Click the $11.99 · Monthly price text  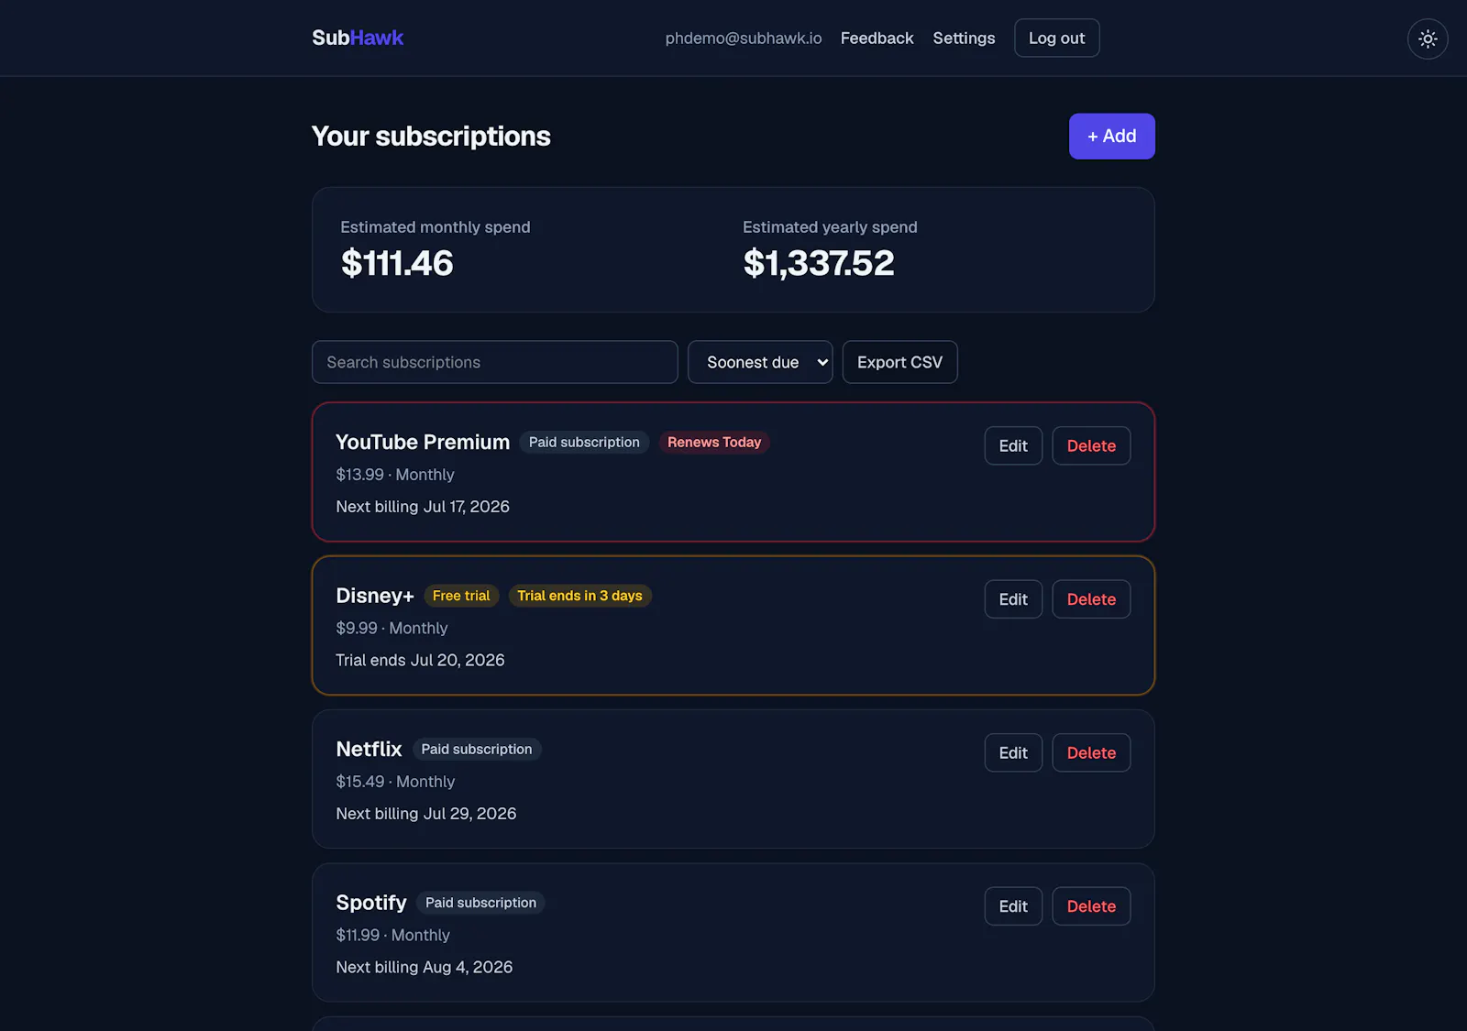point(392,935)
